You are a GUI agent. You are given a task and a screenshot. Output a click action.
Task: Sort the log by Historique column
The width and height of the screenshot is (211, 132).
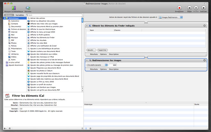click(x=139, y=104)
